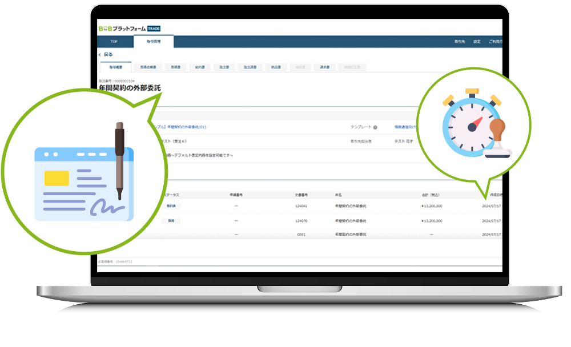The height and width of the screenshot is (347, 571).
Task: Click the blue link beside テンプレート field
Action: pyautogui.click(x=405, y=127)
